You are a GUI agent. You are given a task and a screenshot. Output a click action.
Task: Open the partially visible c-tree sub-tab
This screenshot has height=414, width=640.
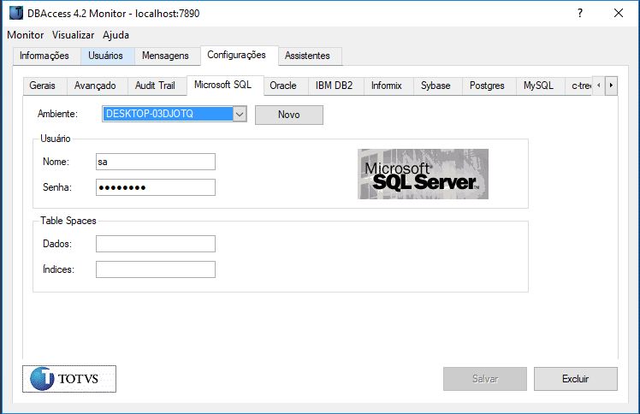click(x=579, y=86)
